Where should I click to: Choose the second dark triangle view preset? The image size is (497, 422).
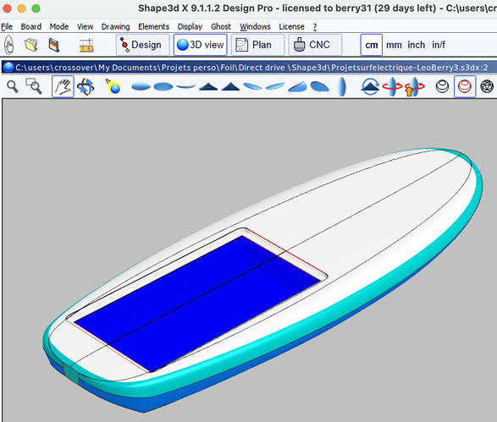(230, 86)
